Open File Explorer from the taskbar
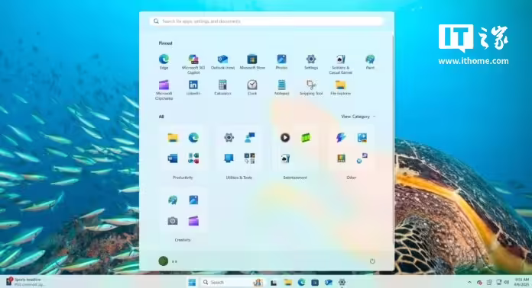Viewport: 532px width, 288px height. click(287, 282)
